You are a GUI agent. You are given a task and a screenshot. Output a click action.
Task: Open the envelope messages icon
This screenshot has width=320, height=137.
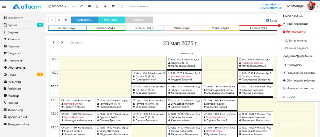tap(89, 6)
